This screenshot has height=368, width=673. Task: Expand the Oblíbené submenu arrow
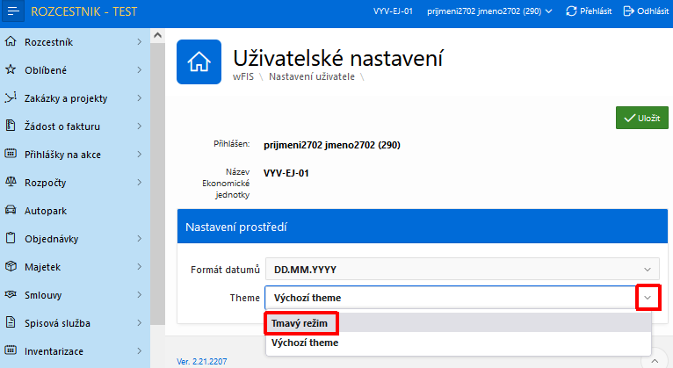coord(140,69)
